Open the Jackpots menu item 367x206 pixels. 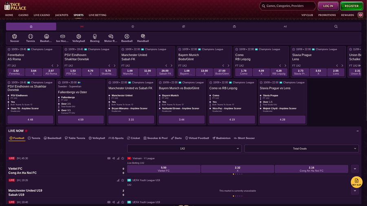coord(62,15)
